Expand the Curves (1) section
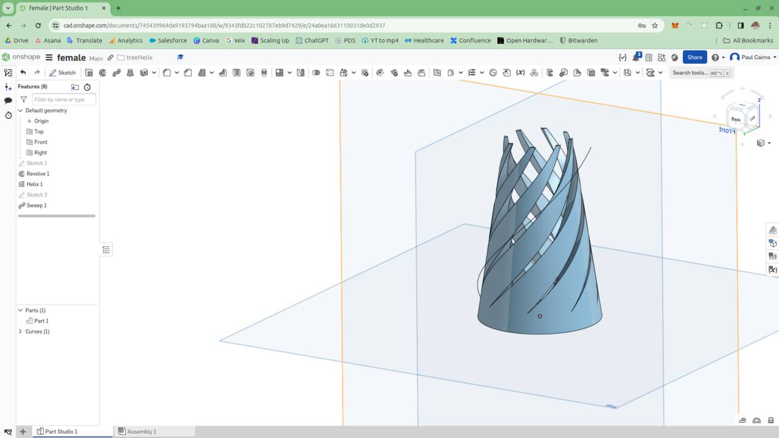Image resolution: width=779 pixels, height=438 pixels. [20, 332]
